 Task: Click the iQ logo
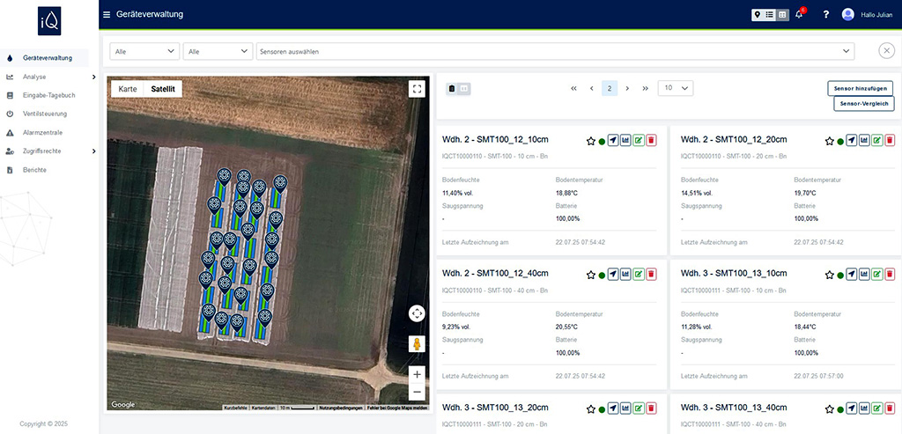pos(49,21)
